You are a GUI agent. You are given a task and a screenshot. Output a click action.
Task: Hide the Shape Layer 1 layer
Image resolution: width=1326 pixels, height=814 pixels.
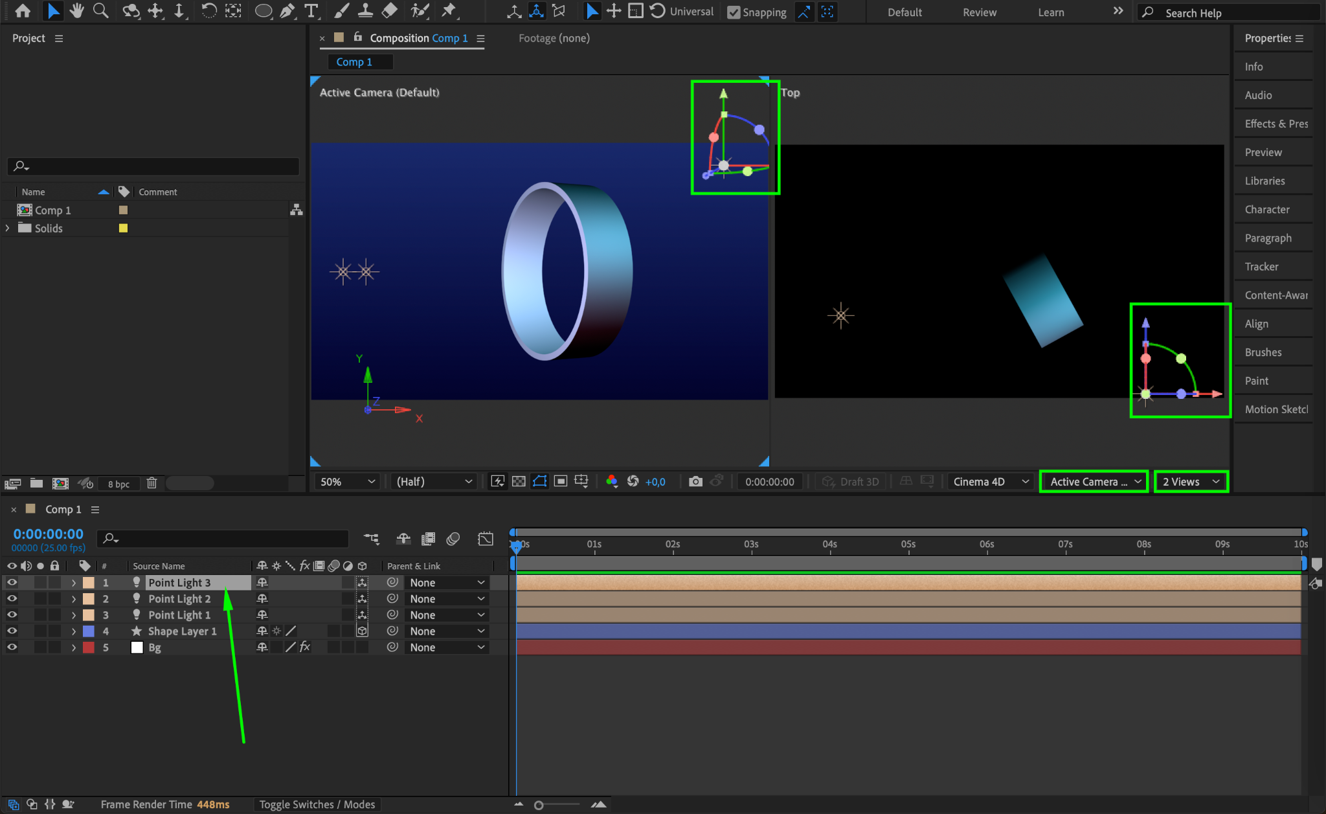coord(12,631)
